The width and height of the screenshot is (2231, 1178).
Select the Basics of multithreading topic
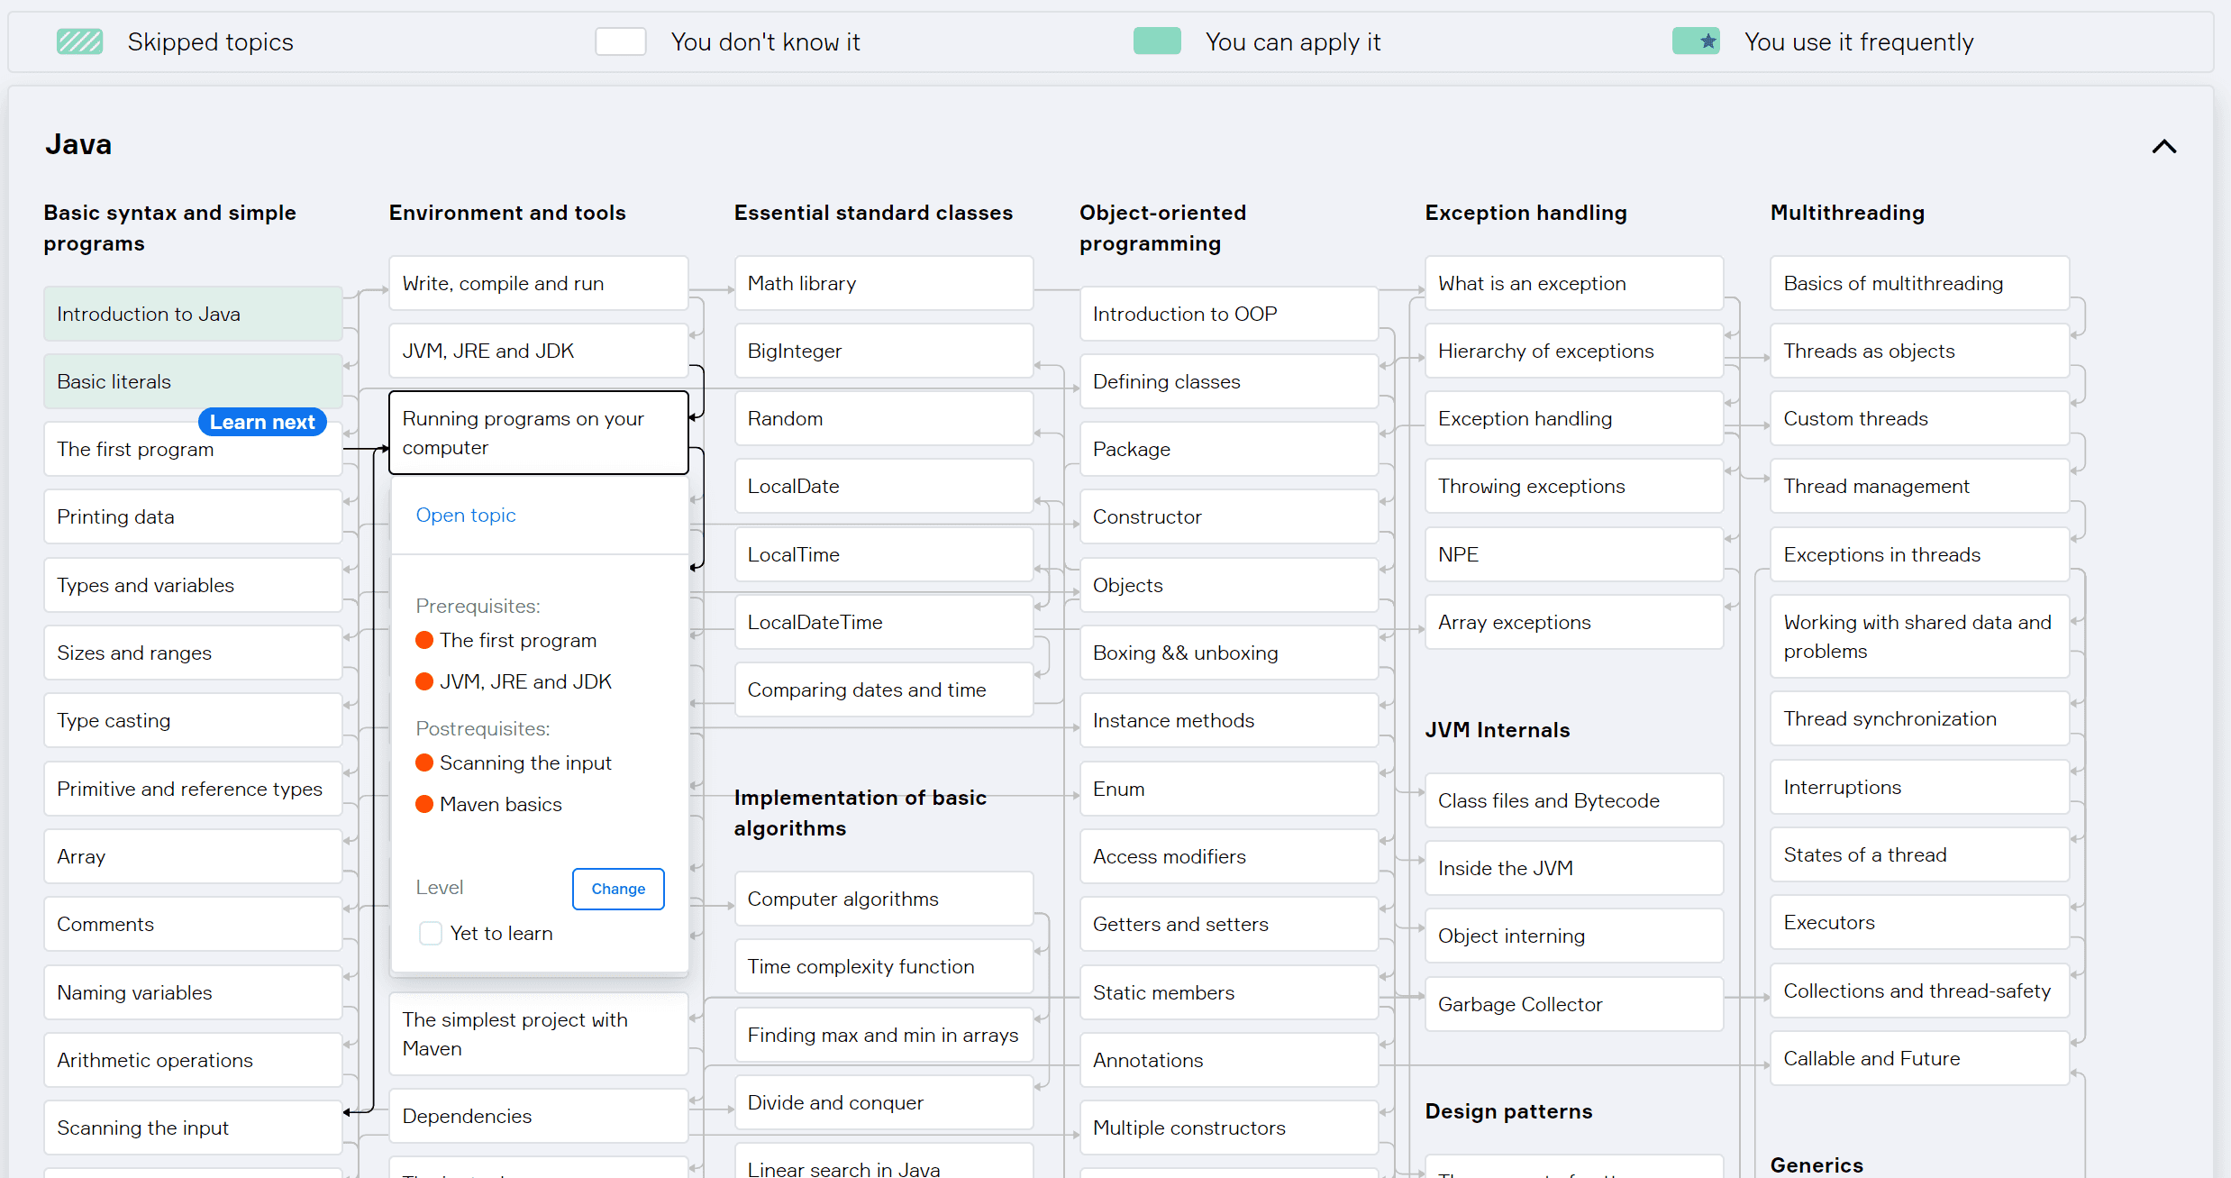[1918, 283]
